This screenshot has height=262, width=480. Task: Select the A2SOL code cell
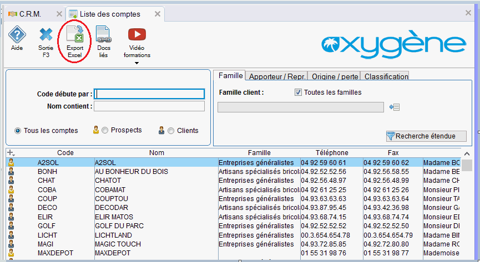(48, 163)
